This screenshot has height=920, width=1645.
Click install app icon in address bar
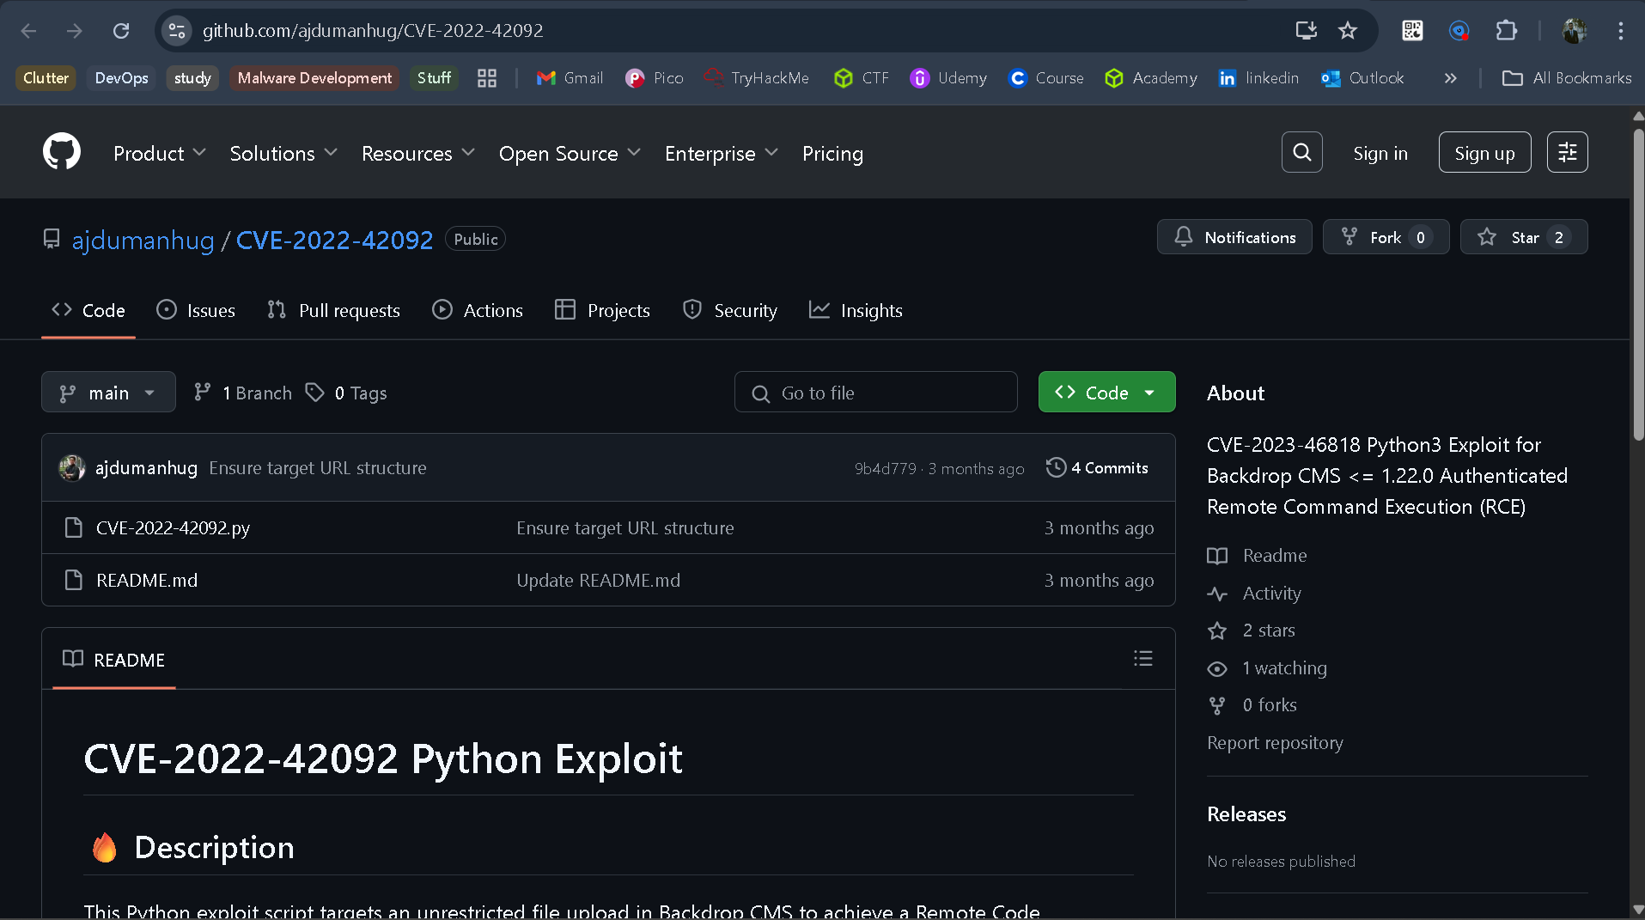[x=1306, y=31]
